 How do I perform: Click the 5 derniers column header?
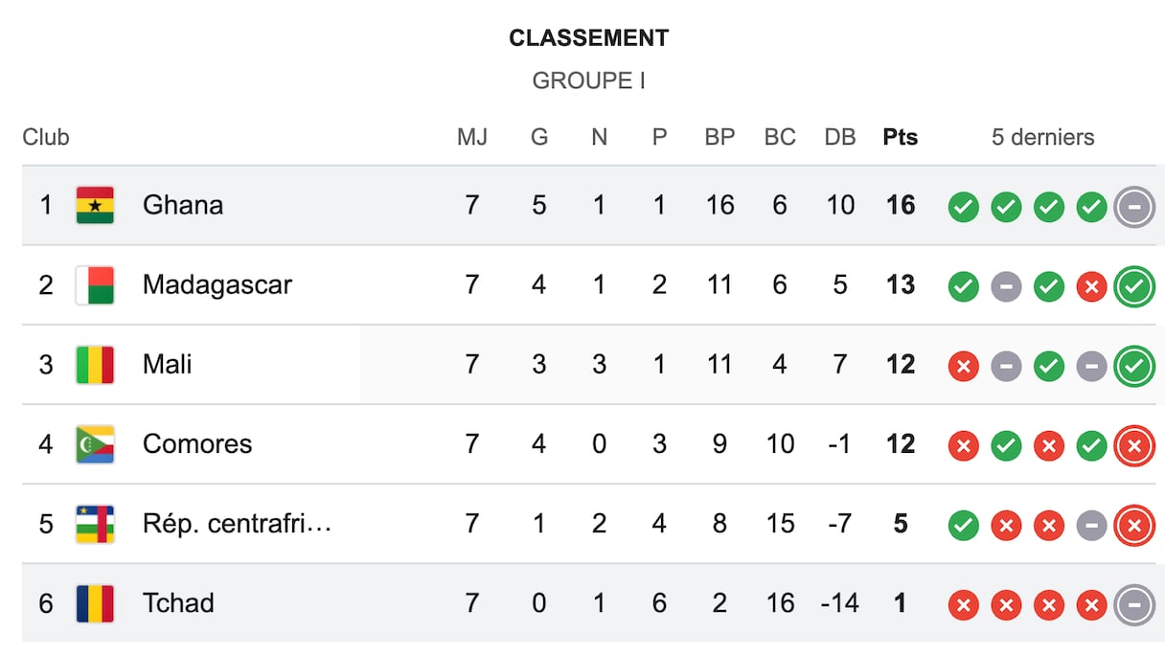[x=1042, y=137]
